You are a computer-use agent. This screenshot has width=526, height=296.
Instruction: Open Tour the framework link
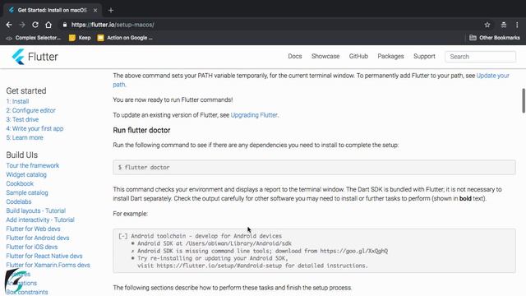33,165
